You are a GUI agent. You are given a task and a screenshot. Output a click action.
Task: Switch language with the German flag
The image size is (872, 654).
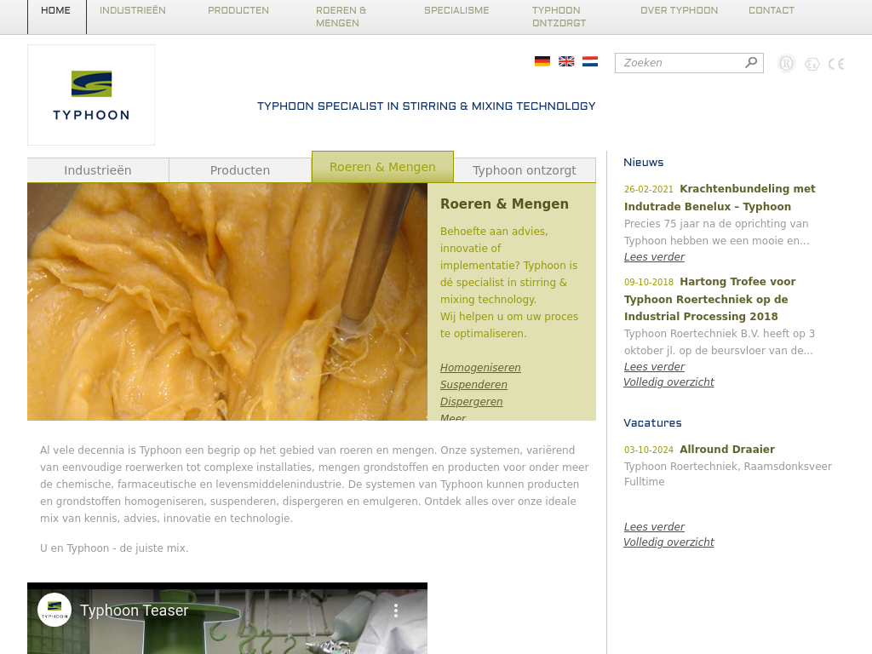click(x=542, y=61)
